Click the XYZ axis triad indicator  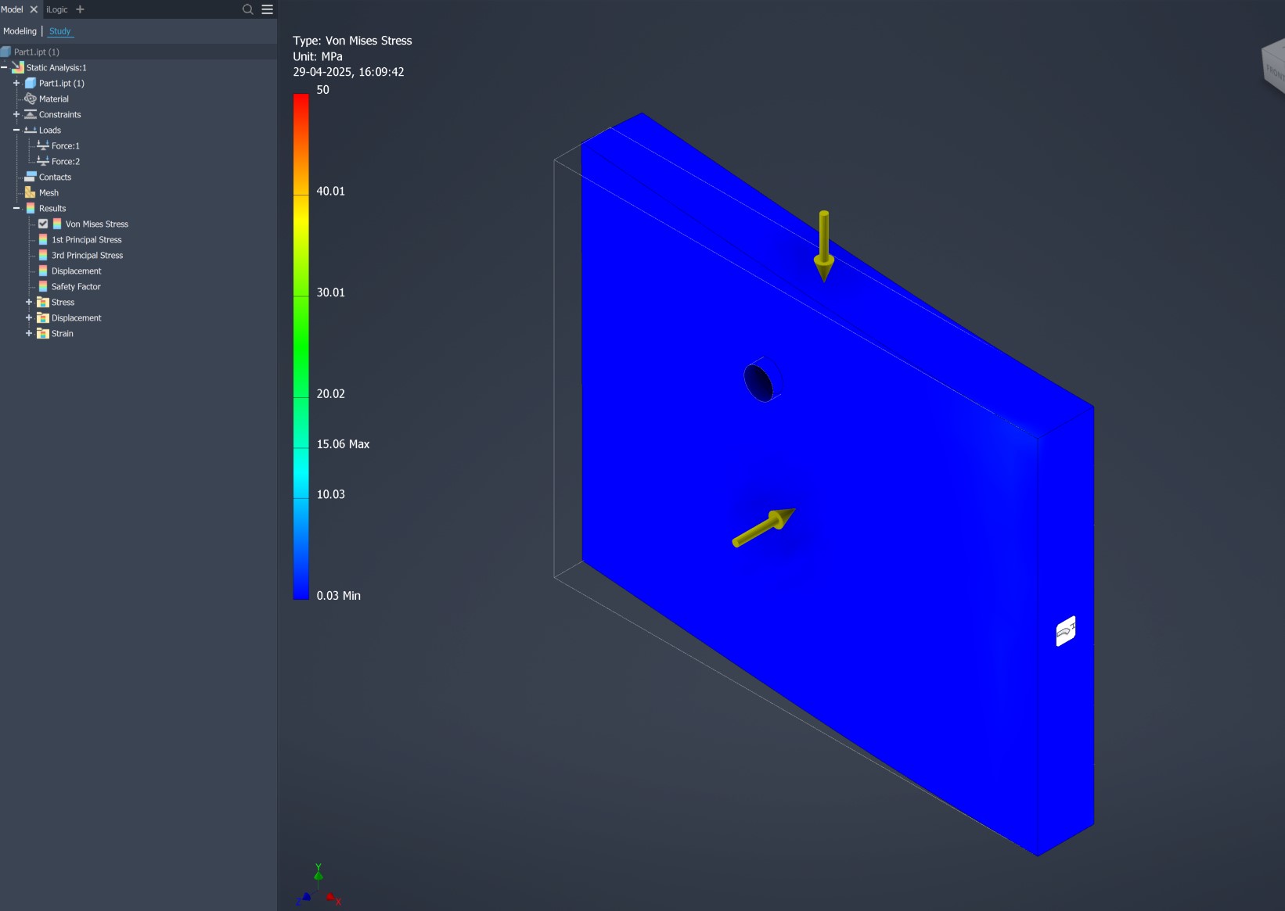coord(319,885)
